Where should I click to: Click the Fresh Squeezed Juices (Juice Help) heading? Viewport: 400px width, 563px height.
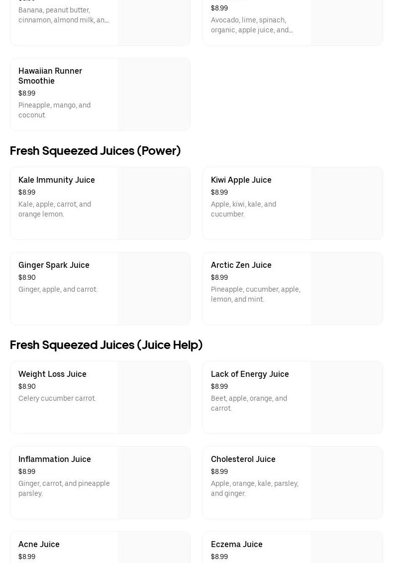pos(106,344)
